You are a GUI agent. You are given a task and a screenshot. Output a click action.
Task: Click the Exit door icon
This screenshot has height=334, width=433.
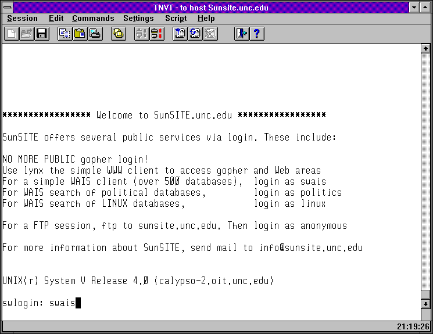241,34
